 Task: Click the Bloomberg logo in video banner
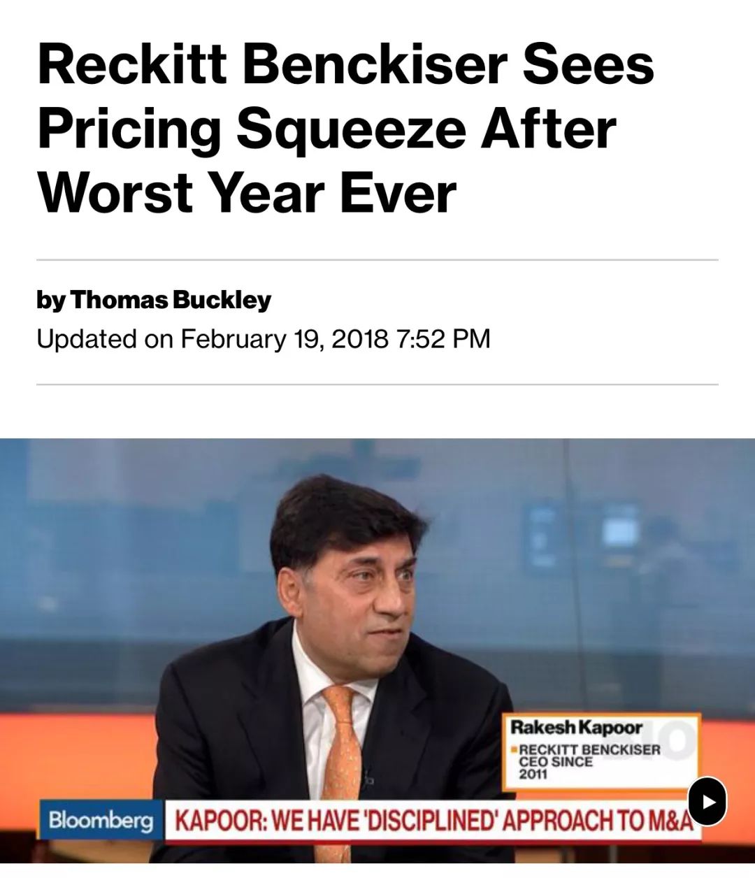coord(101,820)
